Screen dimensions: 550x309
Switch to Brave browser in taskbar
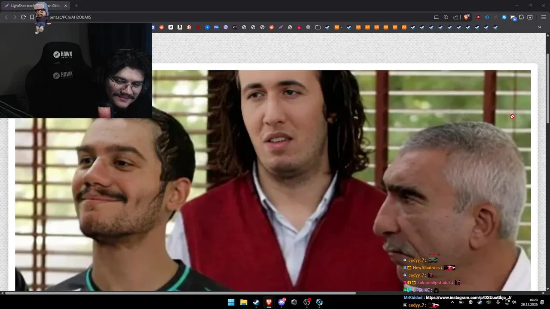[x=269, y=302]
